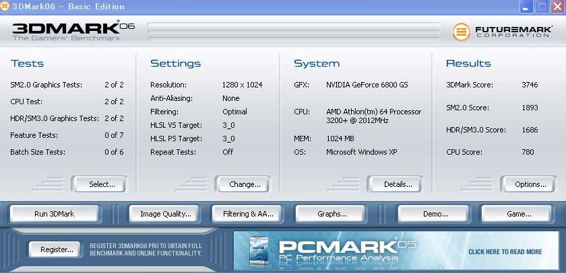
Task: Launch the Demo
Action: click(x=433, y=214)
